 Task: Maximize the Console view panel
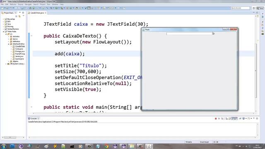coord(257,118)
